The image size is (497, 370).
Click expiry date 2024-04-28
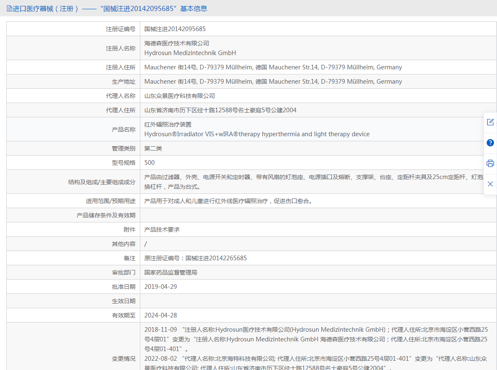(x=161, y=315)
